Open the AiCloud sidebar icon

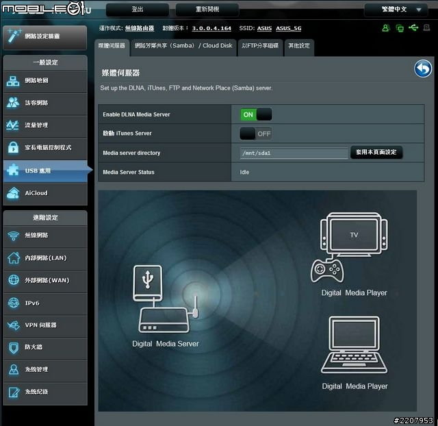pyautogui.click(x=14, y=193)
